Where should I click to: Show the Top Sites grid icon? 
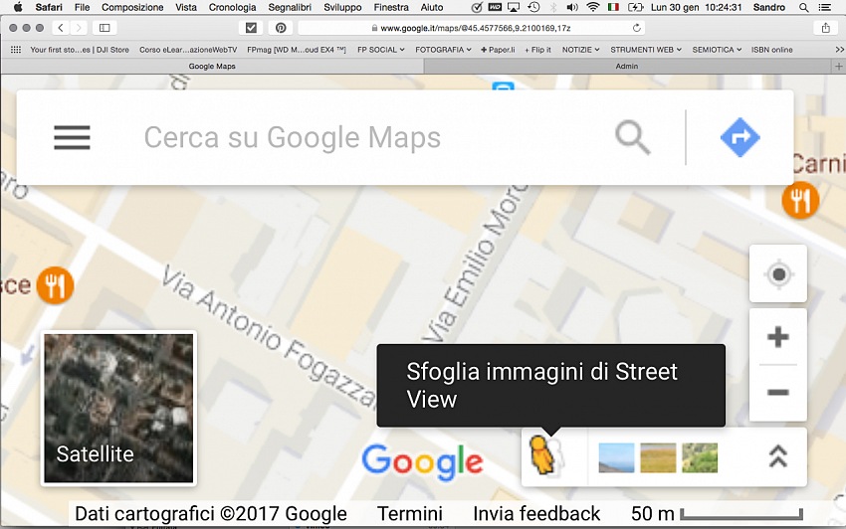pos(16,50)
